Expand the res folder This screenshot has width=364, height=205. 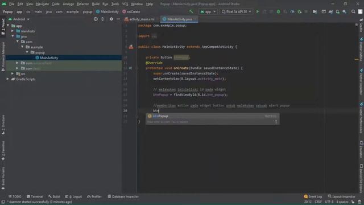(x=13, y=73)
